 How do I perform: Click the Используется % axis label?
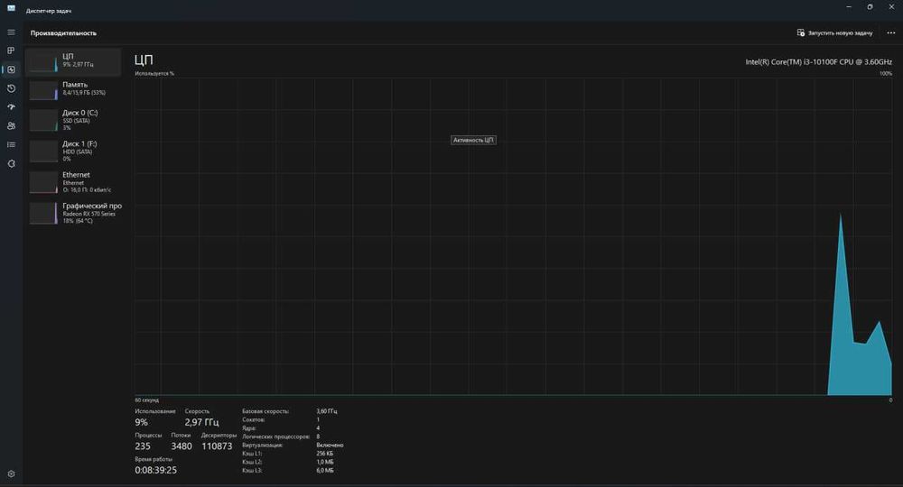(154, 74)
